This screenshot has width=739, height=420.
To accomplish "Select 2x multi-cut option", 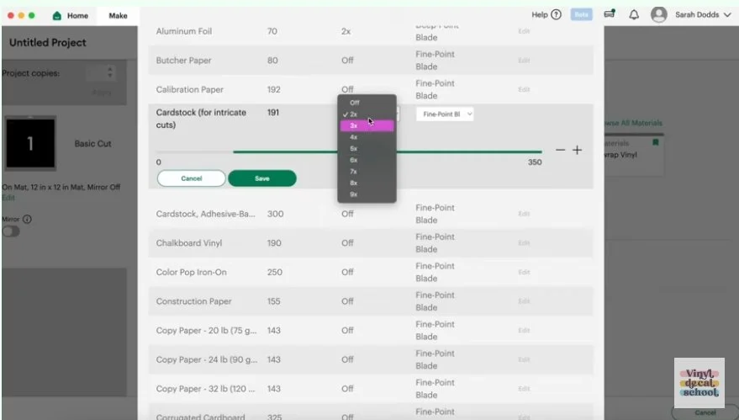I will click(x=367, y=114).
